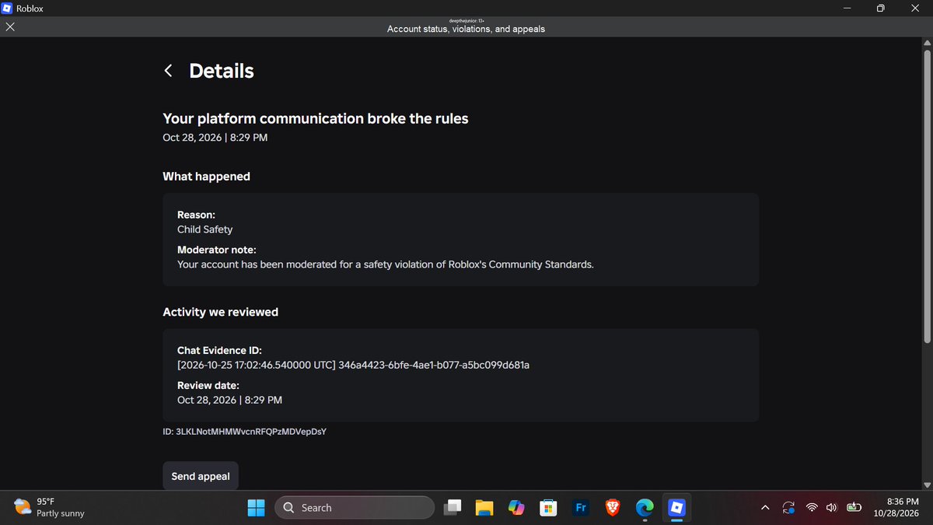Click the scroll down arrow of the scrollbar
933x525 pixels.
coord(927,485)
